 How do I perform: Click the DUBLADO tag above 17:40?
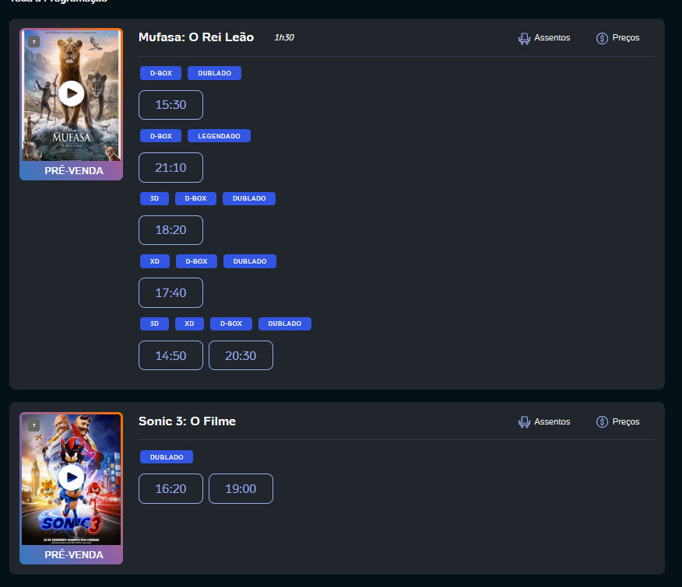click(x=250, y=261)
